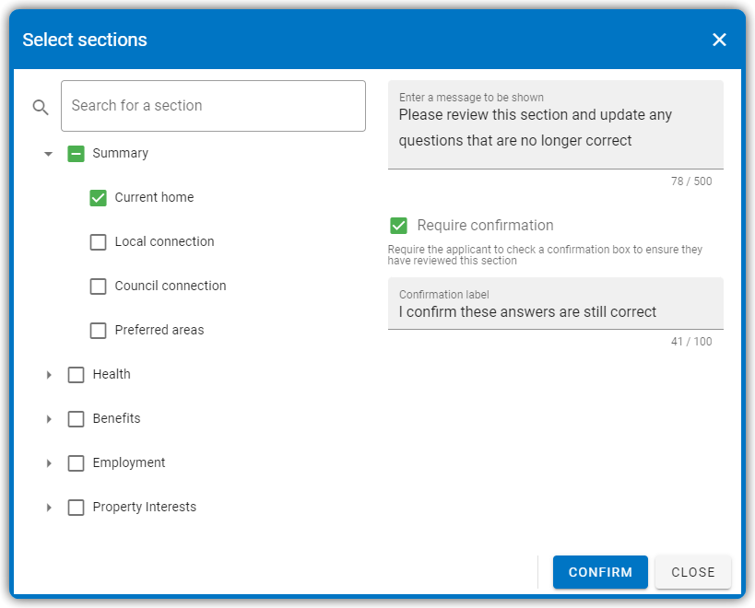Click the Close button
This screenshot has width=755, height=608.
pos(693,572)
